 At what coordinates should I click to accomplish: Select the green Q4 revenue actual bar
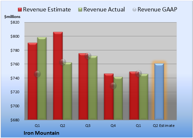click(x=118, y=98)
